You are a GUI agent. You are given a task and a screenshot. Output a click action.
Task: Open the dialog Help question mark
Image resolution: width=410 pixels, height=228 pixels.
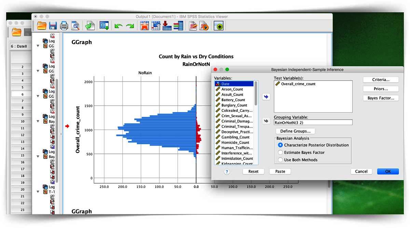[227, 172]
